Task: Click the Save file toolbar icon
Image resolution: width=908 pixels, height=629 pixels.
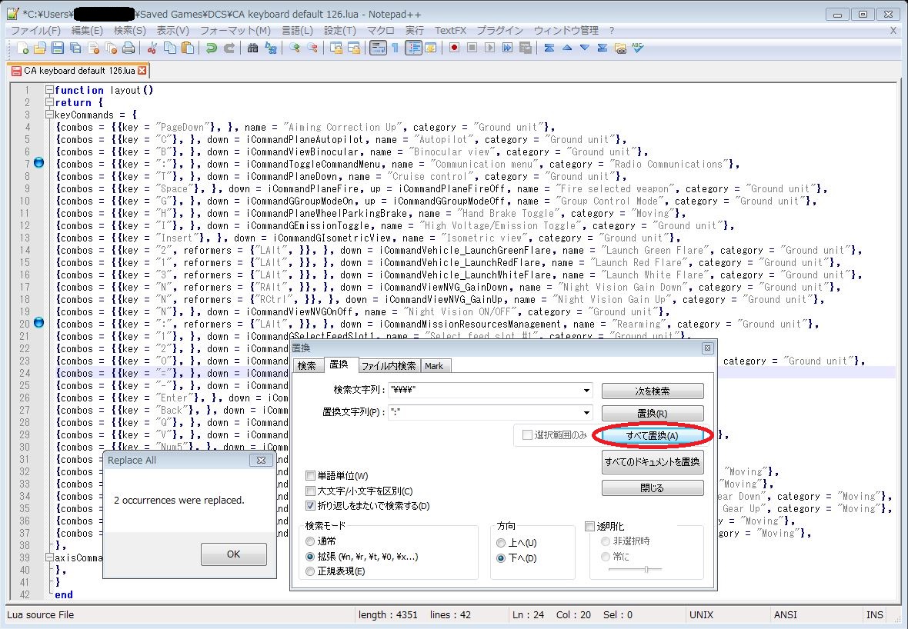Action: (x=58, y=48)
